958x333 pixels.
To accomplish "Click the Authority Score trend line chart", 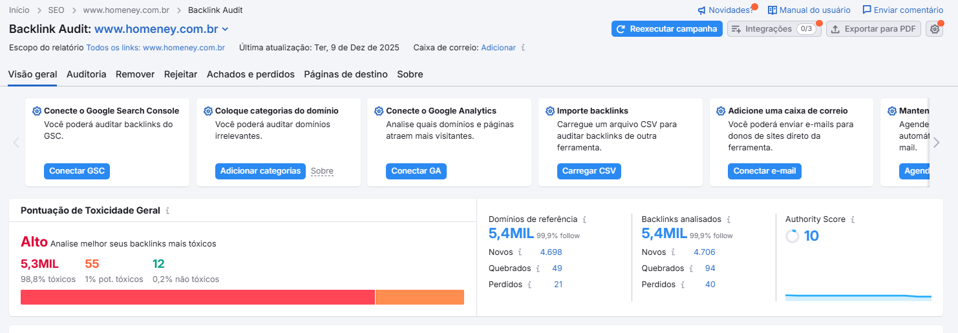I will point(858,297).
